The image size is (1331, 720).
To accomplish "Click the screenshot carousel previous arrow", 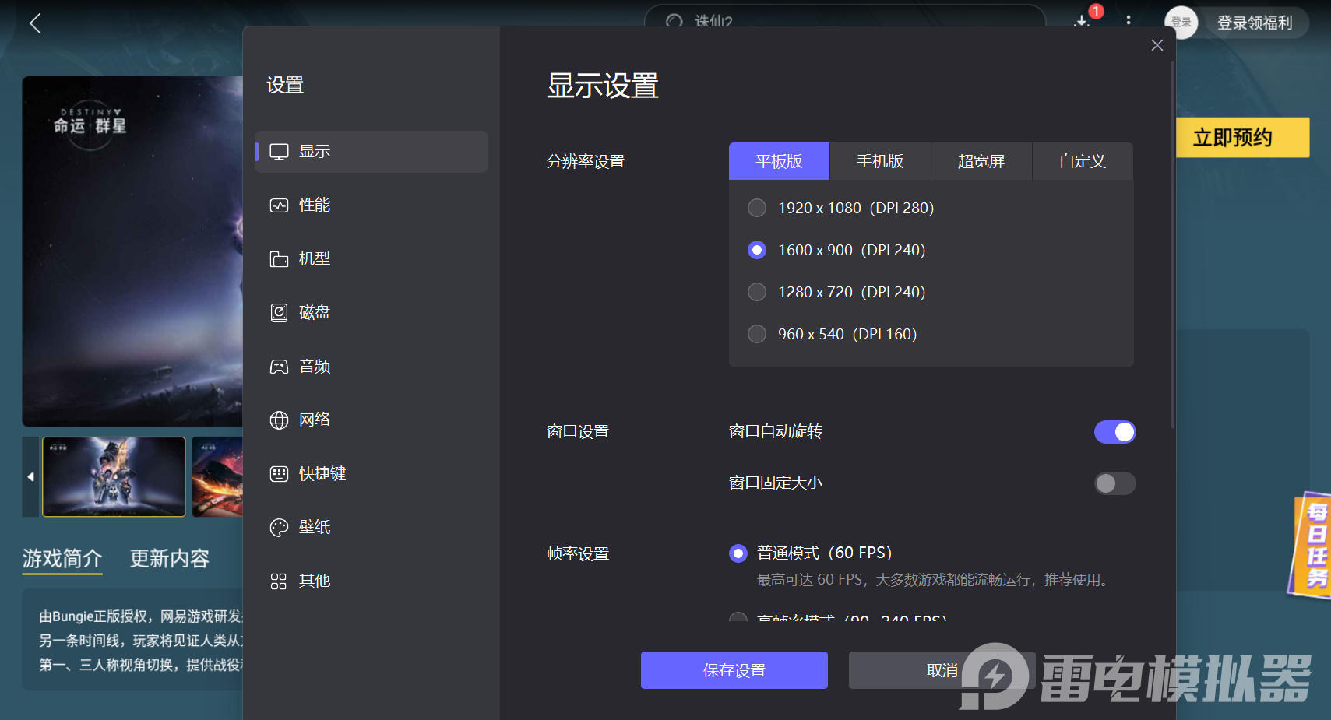I will point(30,476).
